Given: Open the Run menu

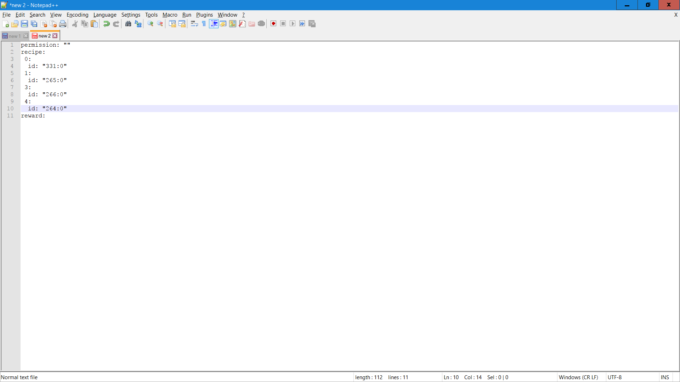Looking at the screenshot, I should tap(187, 15).
